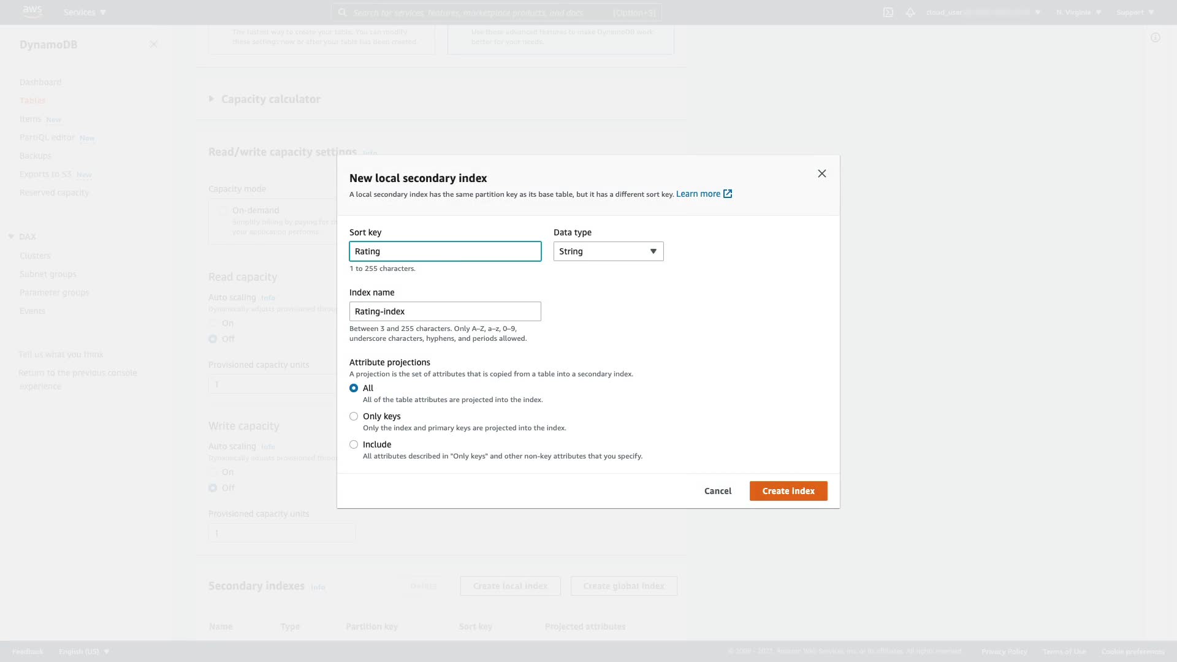Image resolution: width=1177 pixels, height=662 pixels.
Task: Open the notifications bell icon
Action: click(910, 12)
